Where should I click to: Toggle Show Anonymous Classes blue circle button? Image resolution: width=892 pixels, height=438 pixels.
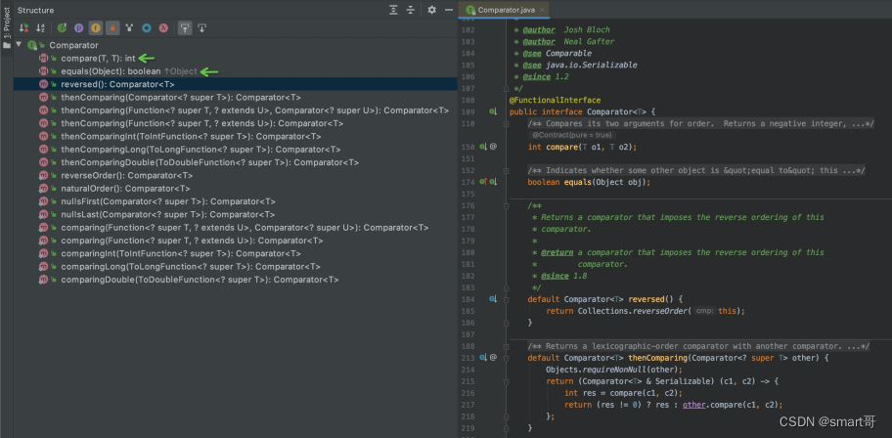point(146,28)
